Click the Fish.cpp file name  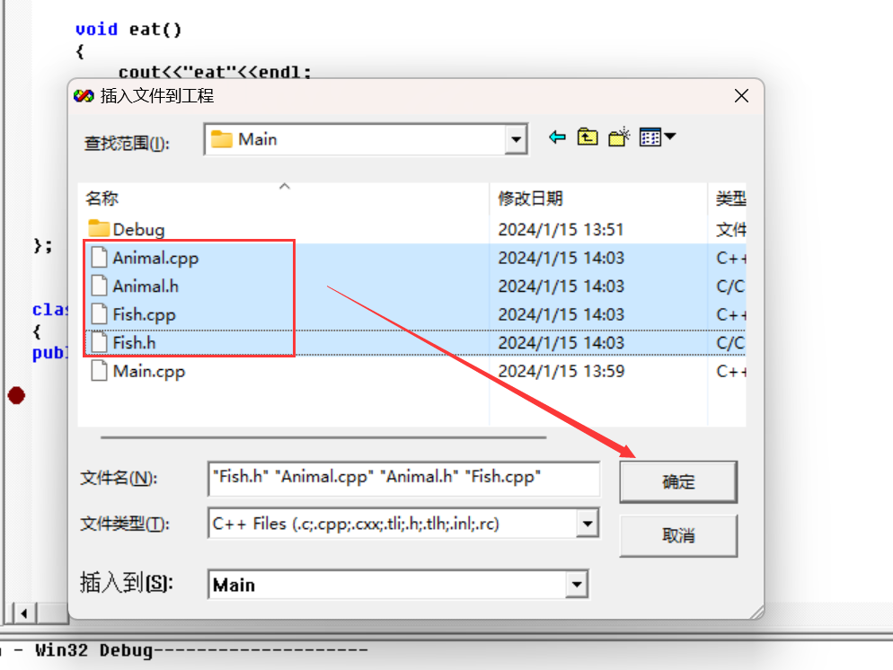click(x=144, y=314)
